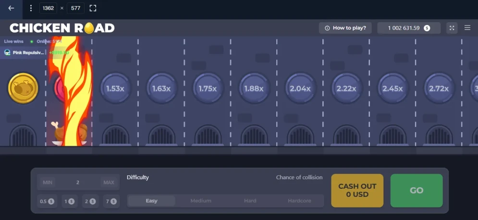
Task: Click the sewer grate under 2.72x
Action: [439, 135]
